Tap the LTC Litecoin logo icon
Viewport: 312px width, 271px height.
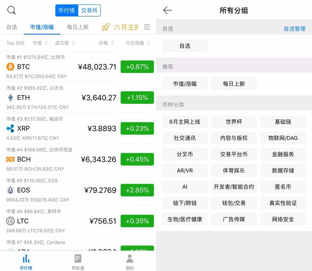click(11, 221)
